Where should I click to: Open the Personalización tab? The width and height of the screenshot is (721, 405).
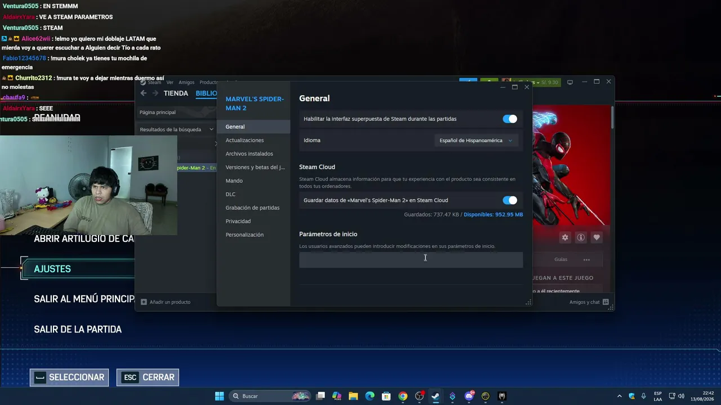[244, 235]
